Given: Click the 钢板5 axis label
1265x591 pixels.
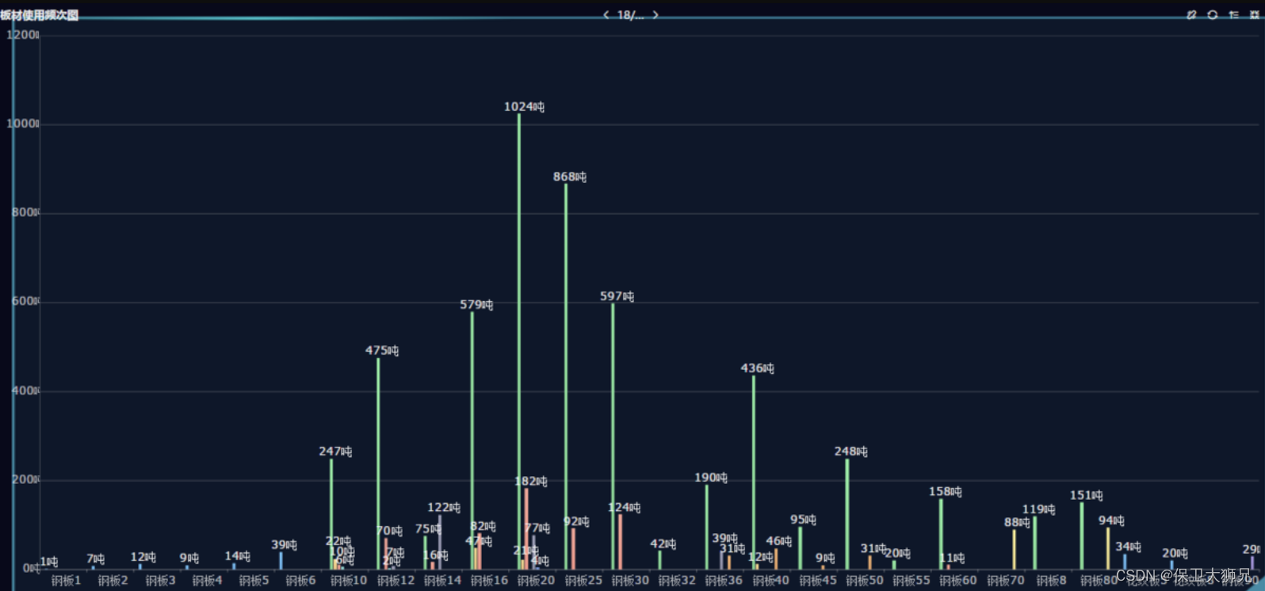Looking at the screenshot, I should point(254,581).
